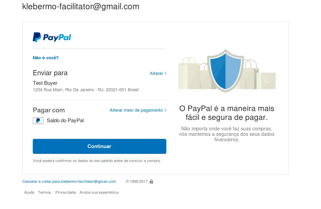
Task: Click the PayPal logo
Action: pyautogui.click(x=52, y=37)
